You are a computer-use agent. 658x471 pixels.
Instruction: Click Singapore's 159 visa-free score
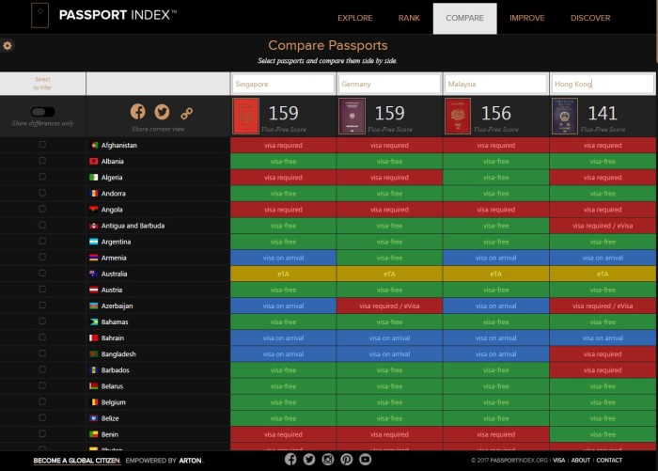[284, 113]
